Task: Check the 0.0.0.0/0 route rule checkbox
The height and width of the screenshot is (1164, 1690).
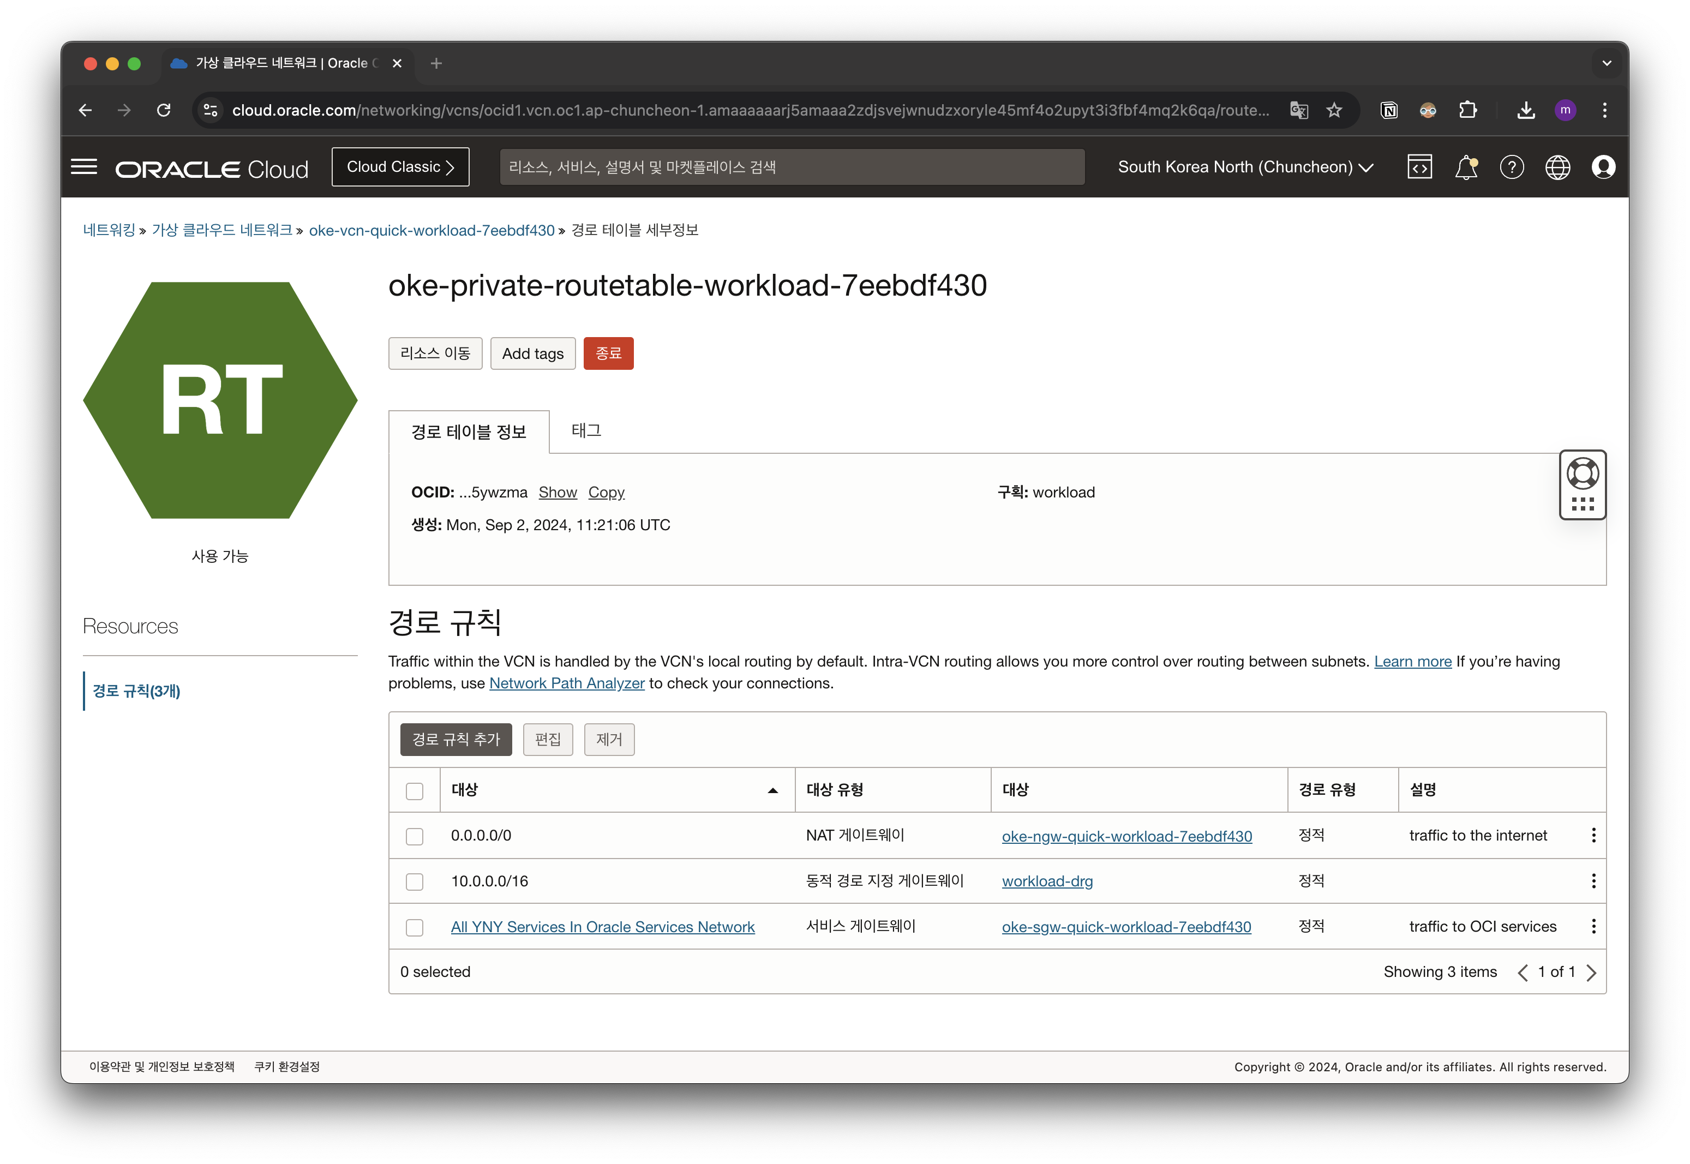Action: point(414,837)
